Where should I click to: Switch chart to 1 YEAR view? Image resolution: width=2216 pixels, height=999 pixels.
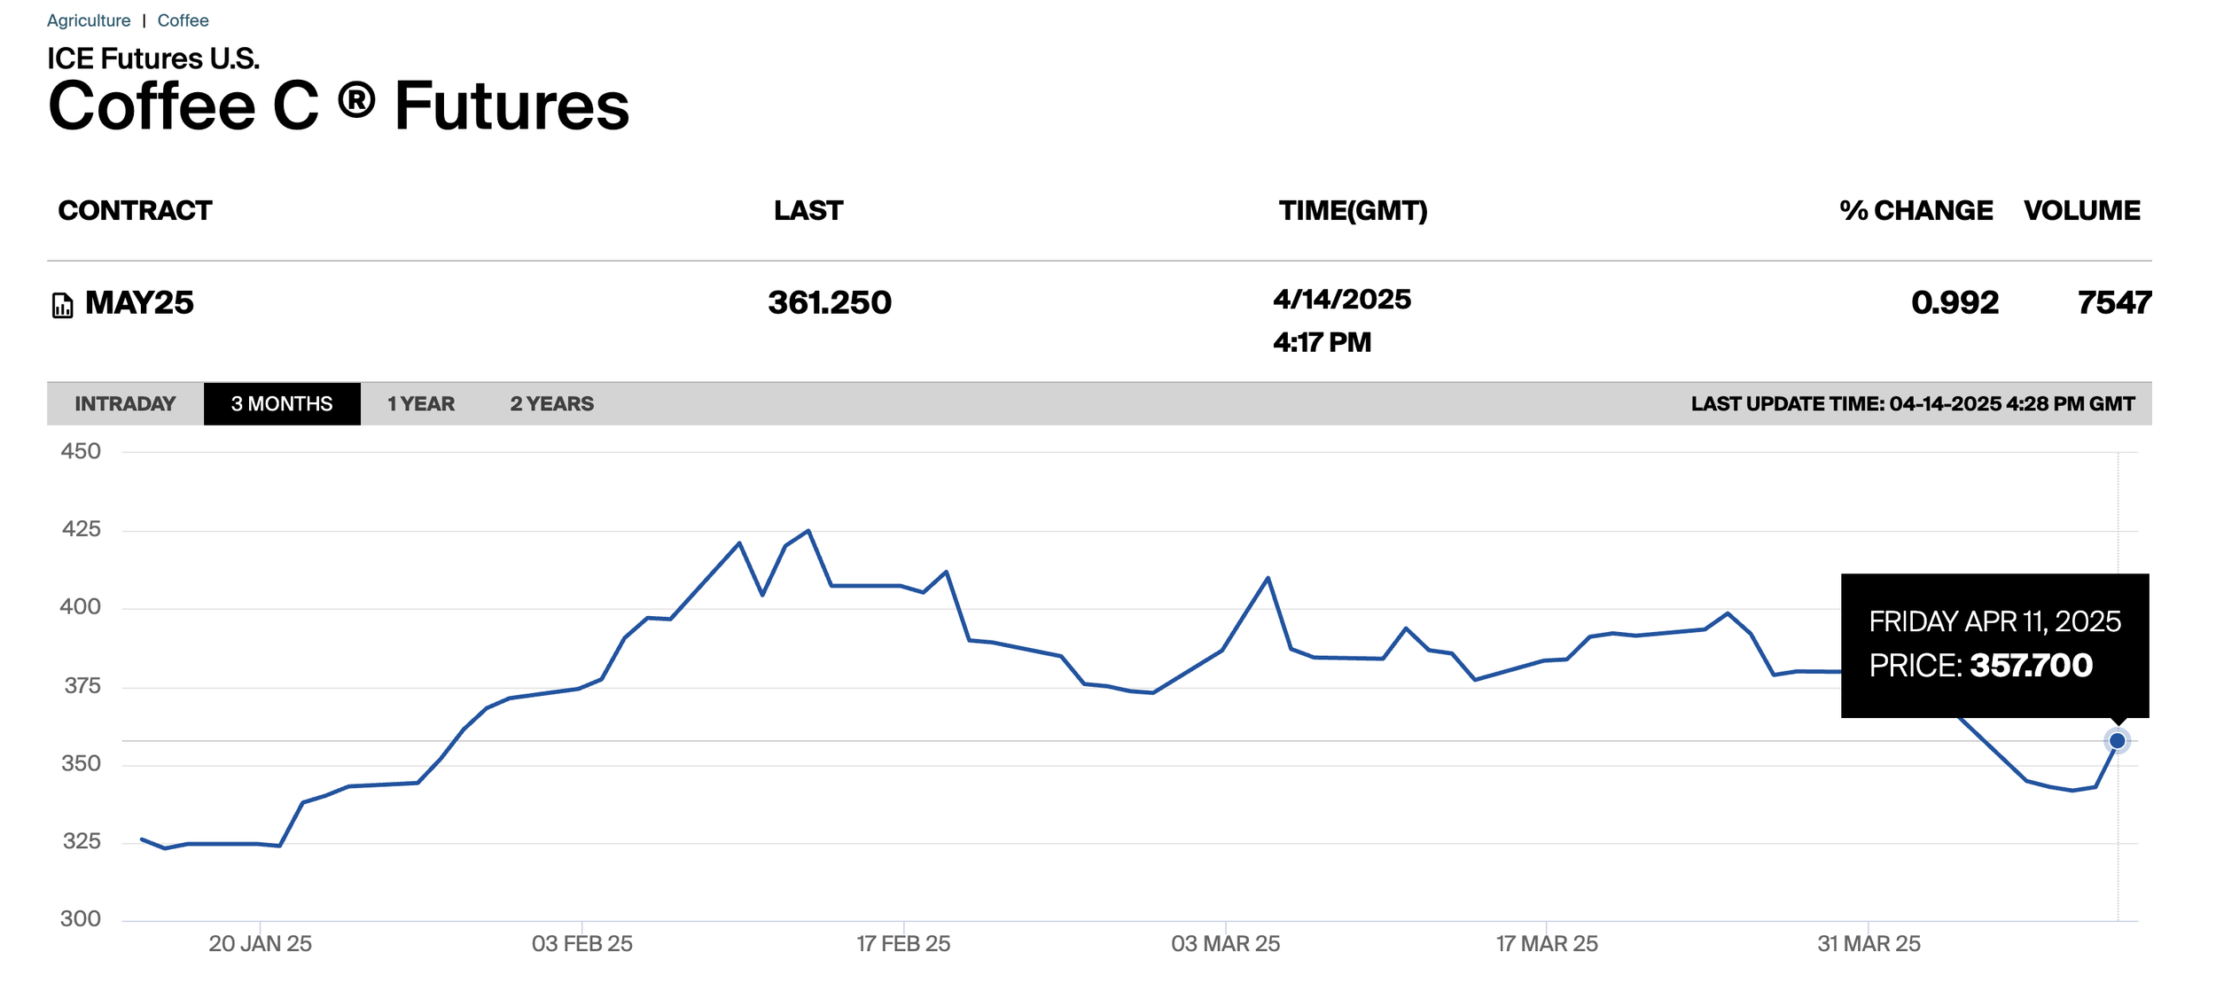pos(421,404)
